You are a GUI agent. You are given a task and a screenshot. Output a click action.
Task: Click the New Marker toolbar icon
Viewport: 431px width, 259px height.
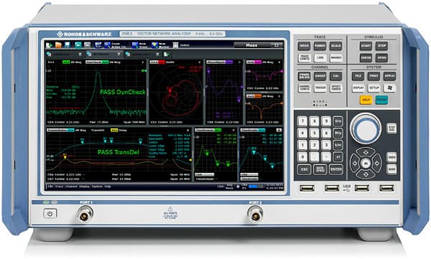[x=154, y=45]
